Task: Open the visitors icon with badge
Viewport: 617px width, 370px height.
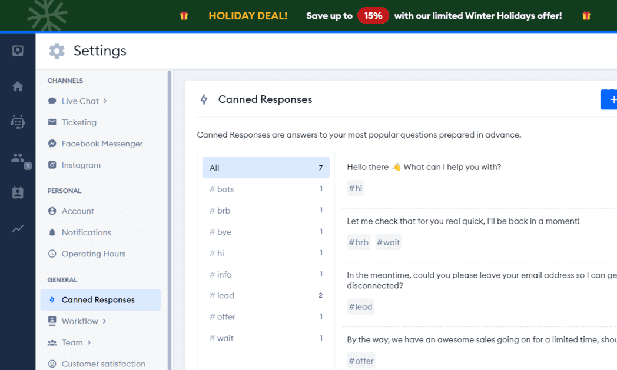Action: tap(18, 158)
